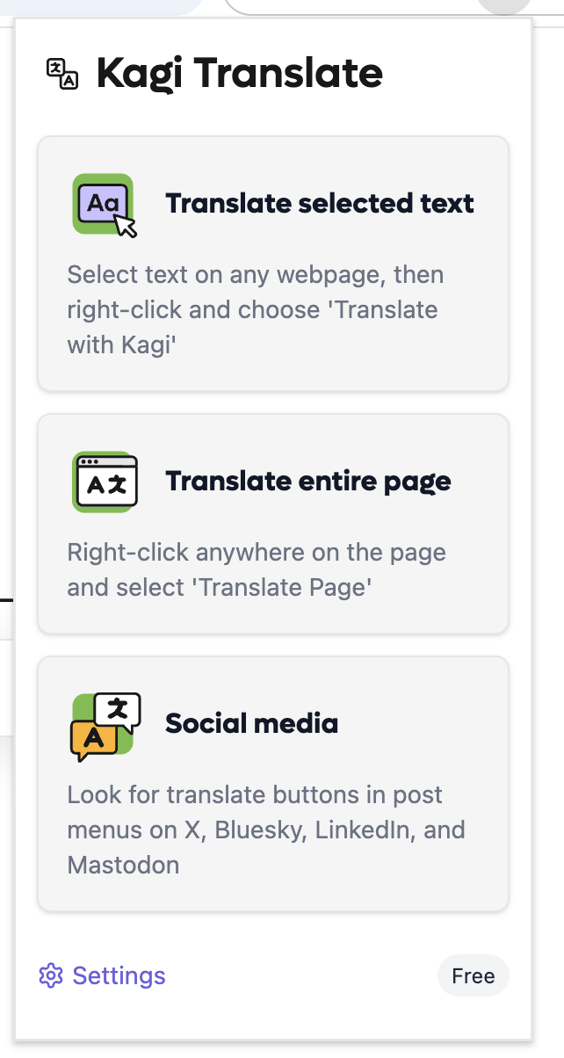Click the mouse cursor arrow in the selection icon
Viewport: 564px width, 1058px height.
pos(127,226)
